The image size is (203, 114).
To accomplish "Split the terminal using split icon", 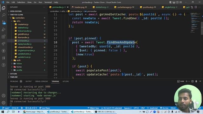I will [x=193, y=81].
